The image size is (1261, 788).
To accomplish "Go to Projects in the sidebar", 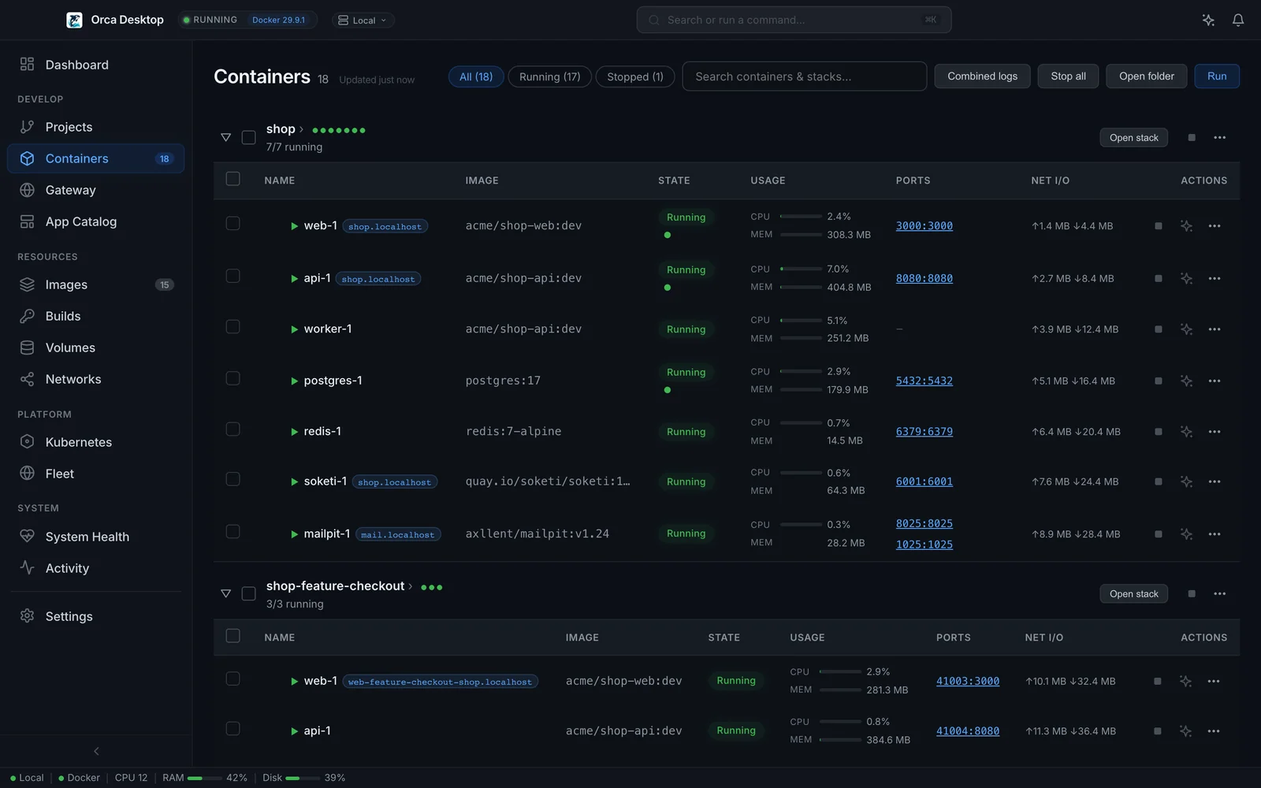I will pyautogui.click(x=95, y=127).
